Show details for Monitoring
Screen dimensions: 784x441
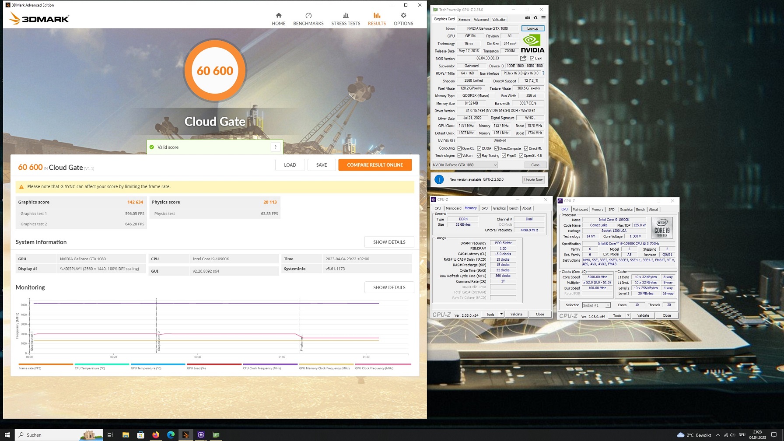pyautogui.click(x=389, y=287)
